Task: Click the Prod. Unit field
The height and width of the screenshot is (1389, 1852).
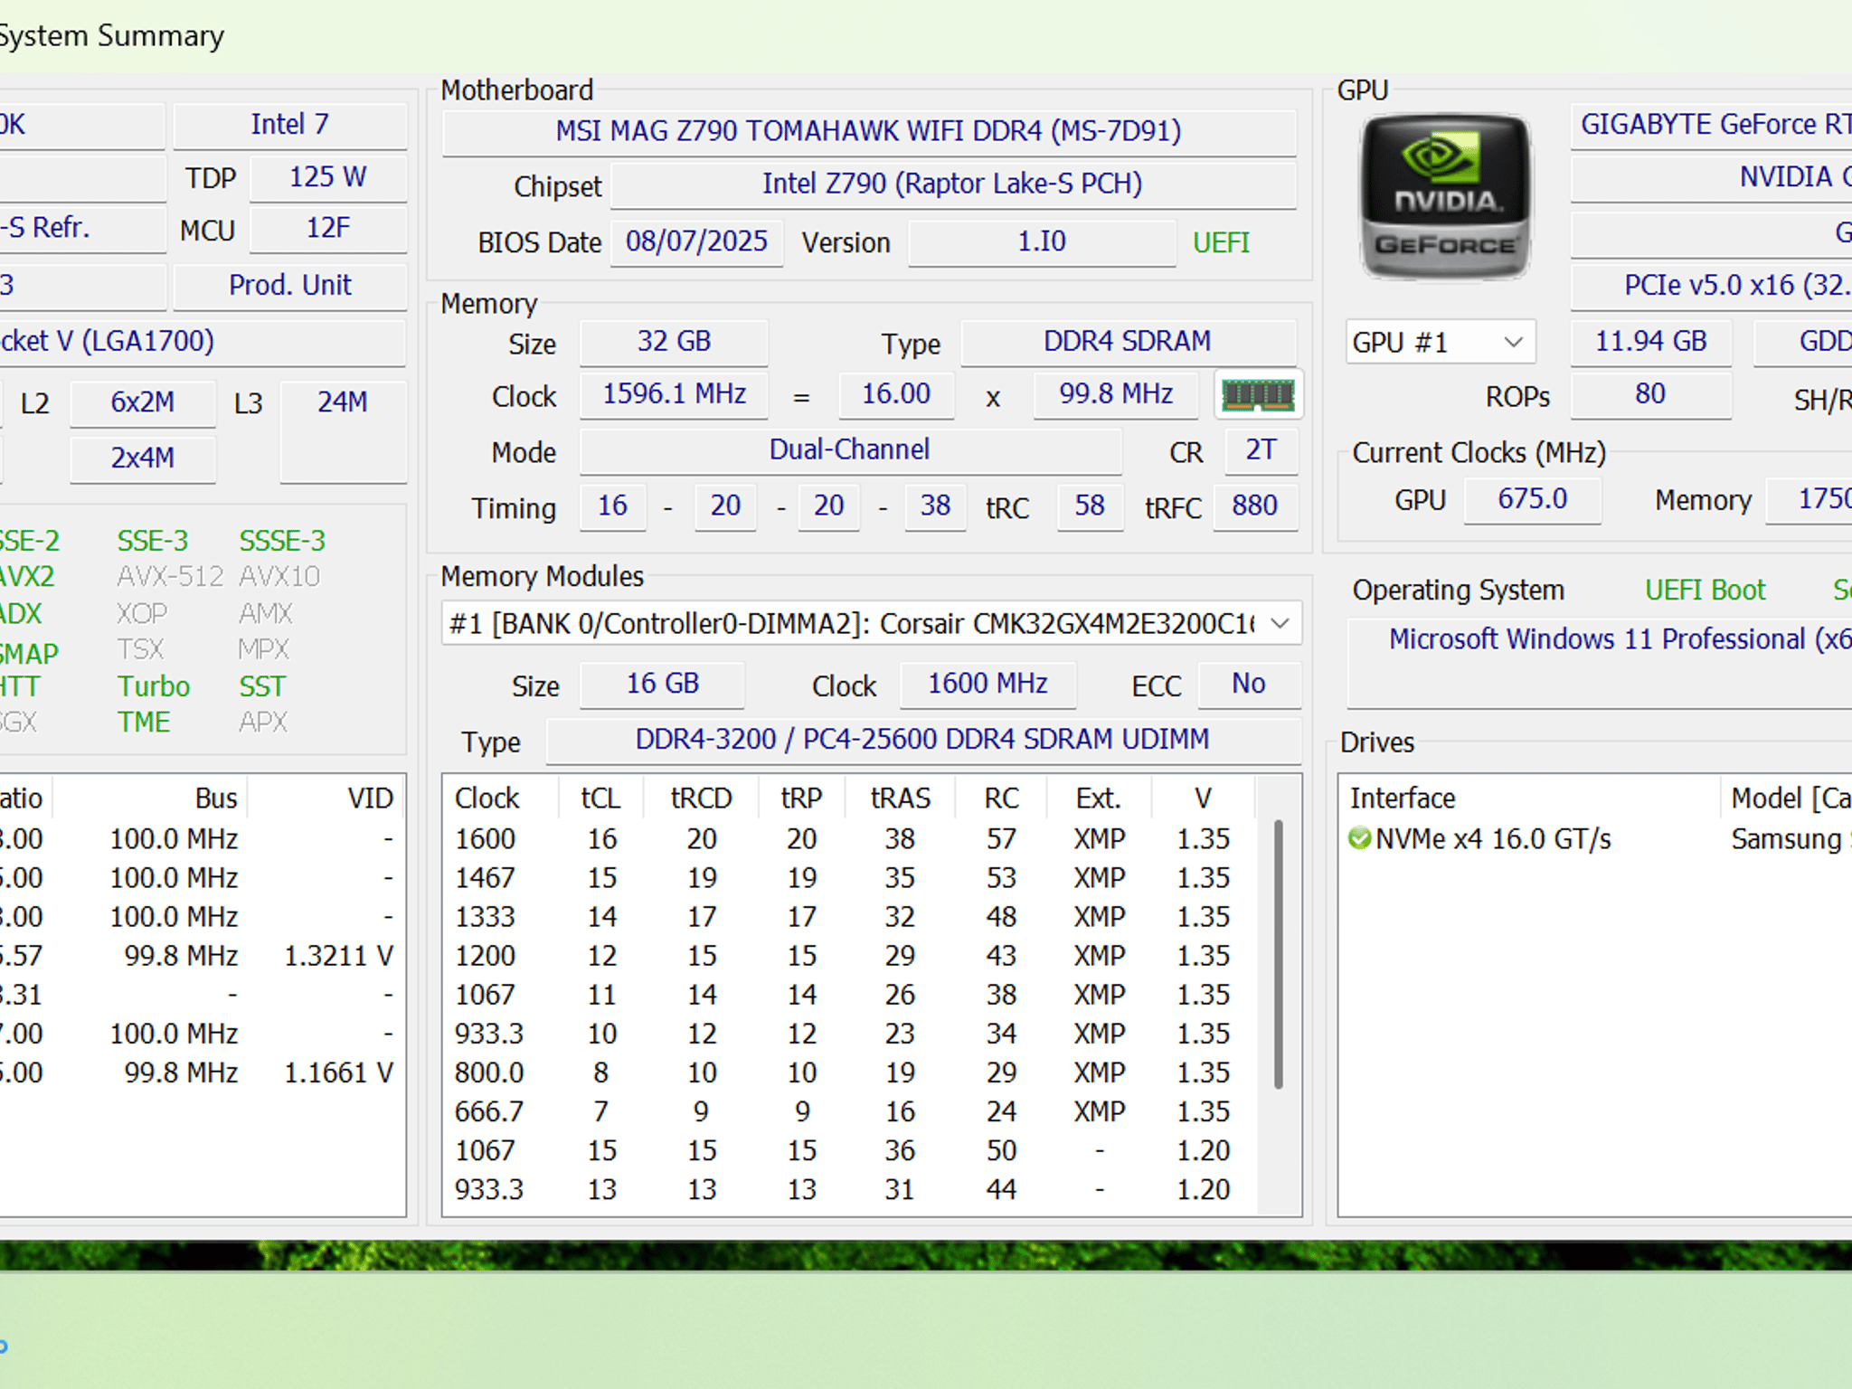Action: point(289,286)
